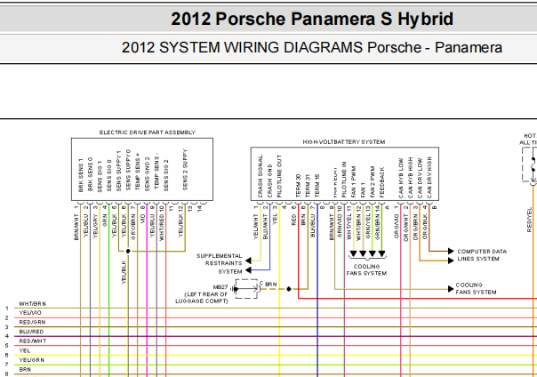
Task: Select the 'BLK/BLU' wire color label
Action: pos(312,226)
